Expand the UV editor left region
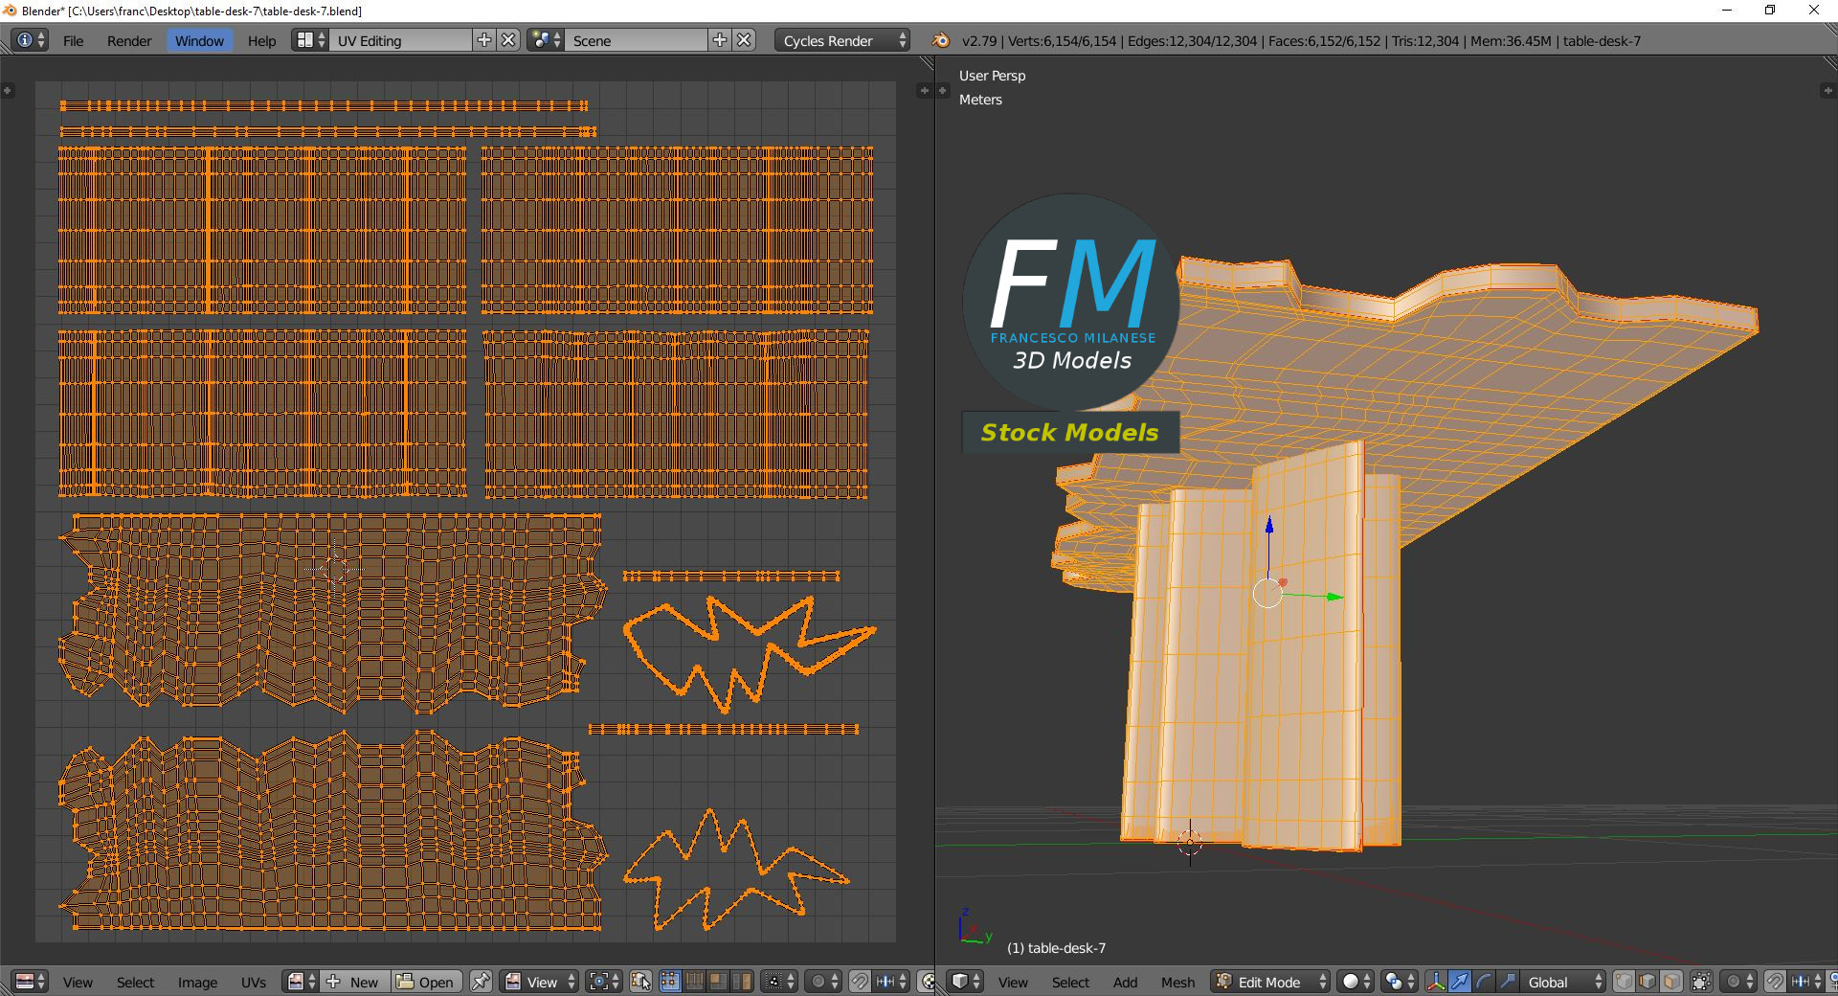The height and width of the screenshot is (996, 1838). 8,91
